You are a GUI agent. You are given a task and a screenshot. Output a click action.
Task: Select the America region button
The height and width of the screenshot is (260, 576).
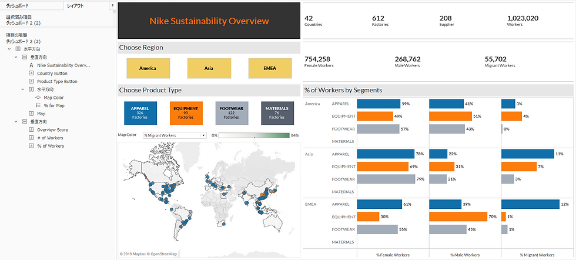click(148, 68)
